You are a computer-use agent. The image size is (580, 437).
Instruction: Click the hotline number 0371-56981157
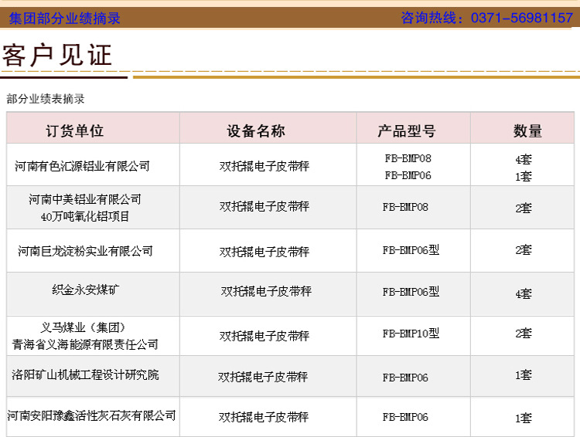[521, 18]
